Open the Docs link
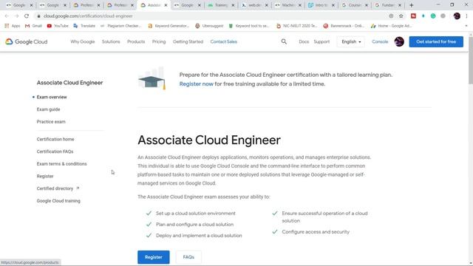The image size is (473, 266). (304, 41)
